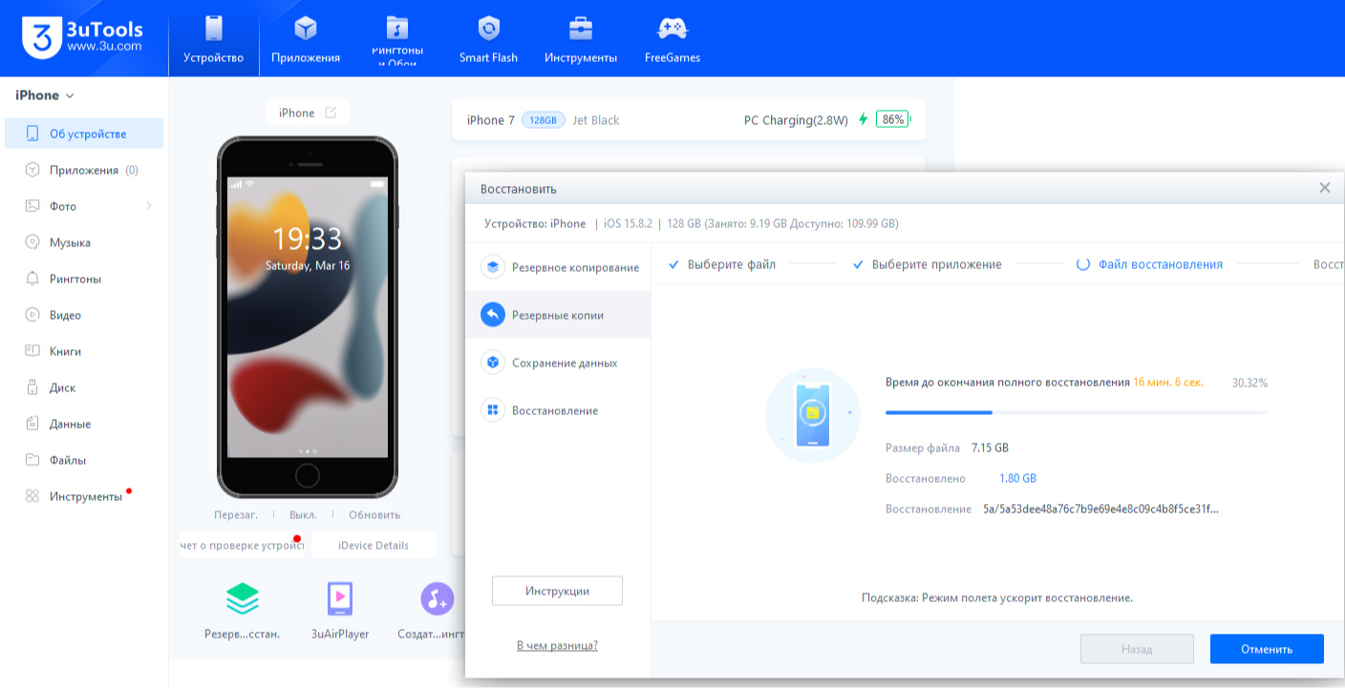Expand the Фото submenu arrow

point(149,206)
